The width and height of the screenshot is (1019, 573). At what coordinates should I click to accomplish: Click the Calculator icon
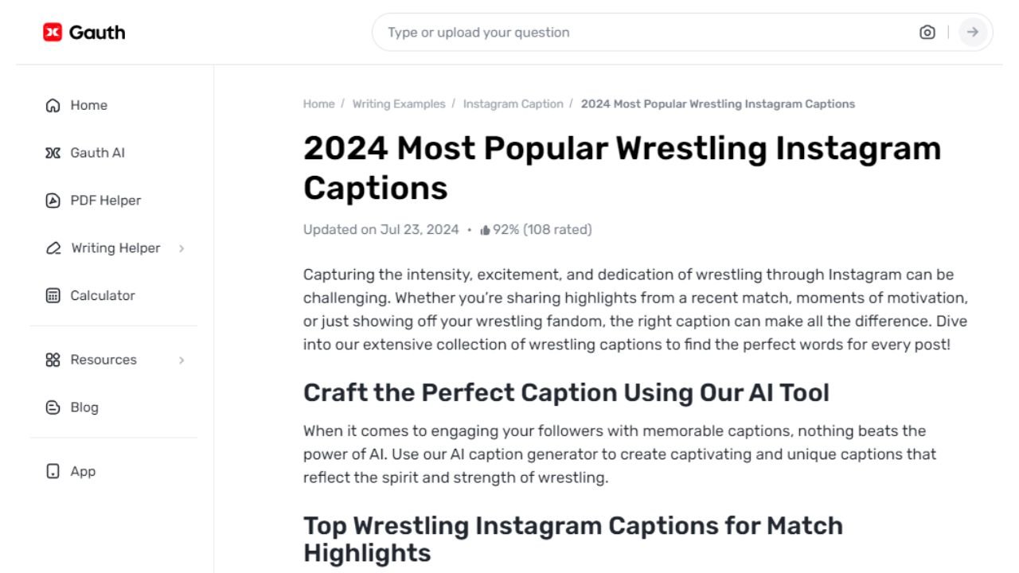(x=53, y=295)
